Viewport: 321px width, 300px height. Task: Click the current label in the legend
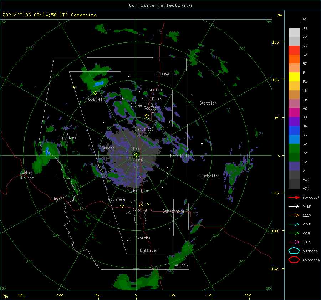click(310, 251)
